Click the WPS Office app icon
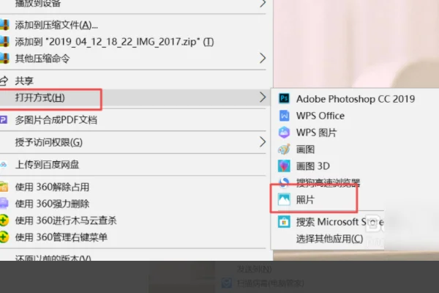 coord(284,116)
